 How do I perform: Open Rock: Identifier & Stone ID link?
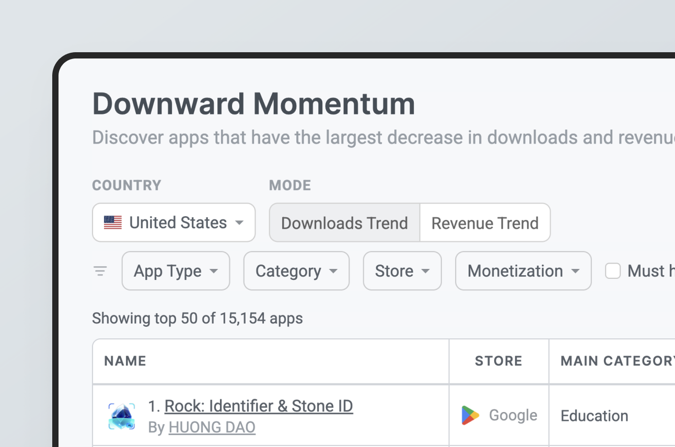[259, 406]
